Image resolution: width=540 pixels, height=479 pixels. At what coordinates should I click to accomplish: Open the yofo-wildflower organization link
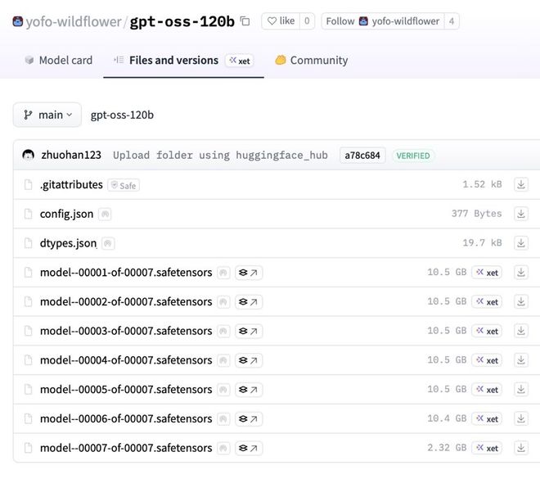(x=74, y=22)
